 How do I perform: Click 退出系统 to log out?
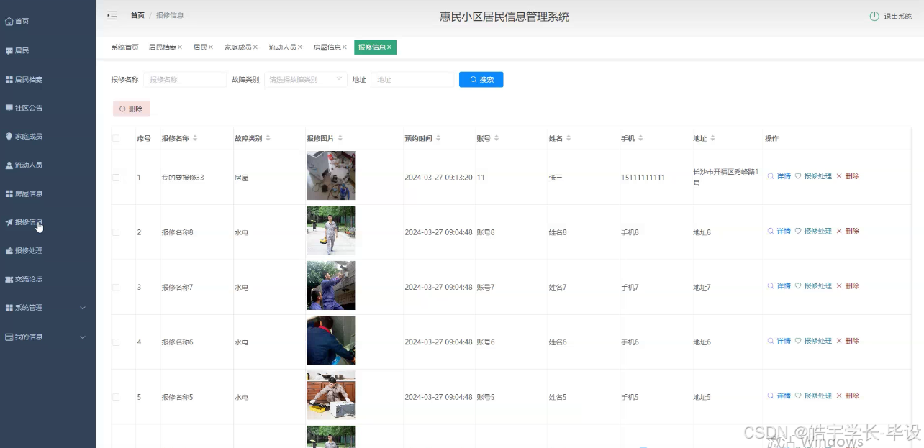click(x=897, y=17)
